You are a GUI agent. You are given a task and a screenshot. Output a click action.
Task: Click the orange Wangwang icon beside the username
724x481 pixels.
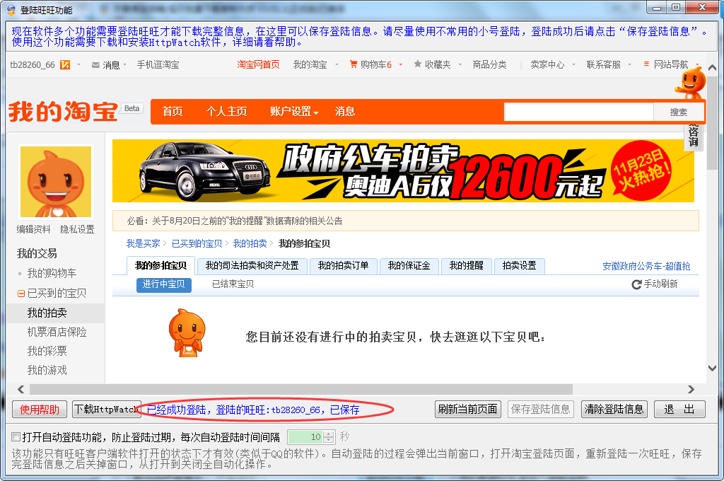[x=65, y=65]
